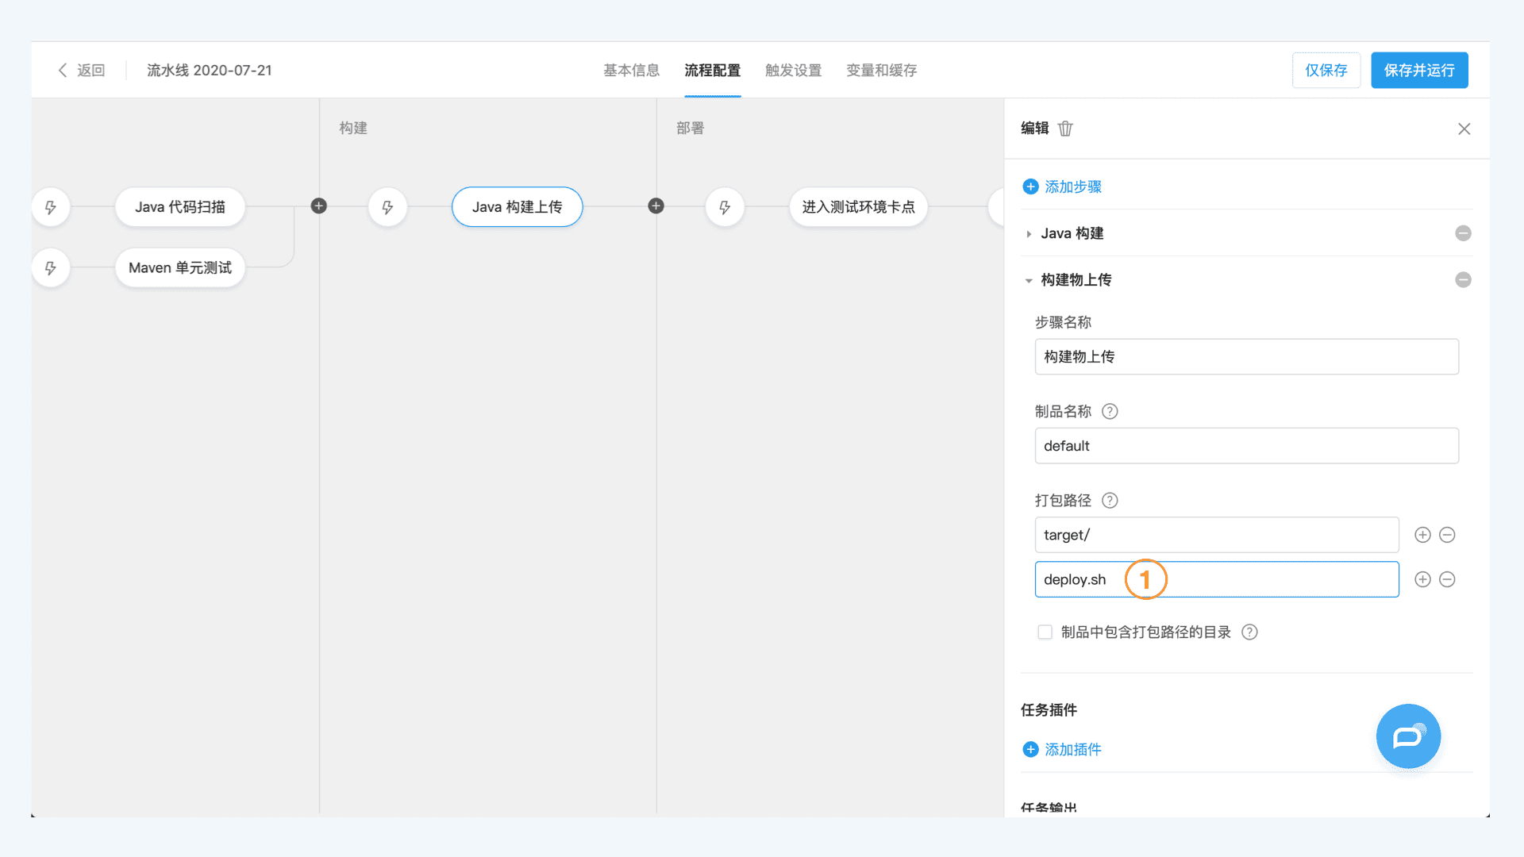Click 保存并运行 button
The height and width of the screenshot is (857, 1524).
pyautogui.click(x=1419, y=70)
